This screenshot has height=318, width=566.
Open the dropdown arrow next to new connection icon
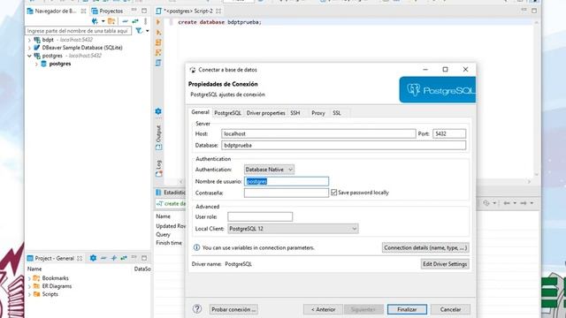103,21
